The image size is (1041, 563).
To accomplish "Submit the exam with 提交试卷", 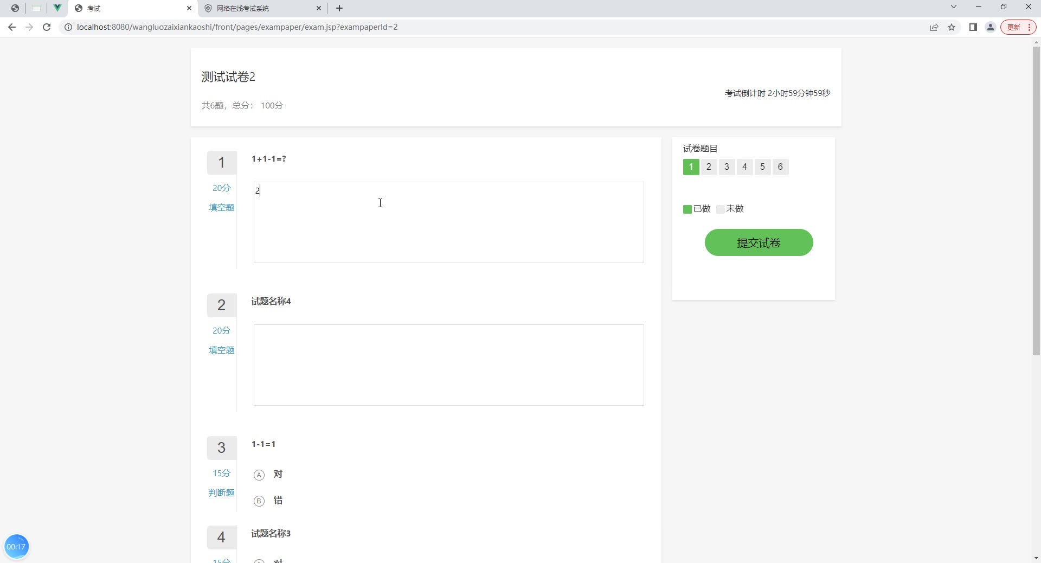I will (x=759, y=242).
